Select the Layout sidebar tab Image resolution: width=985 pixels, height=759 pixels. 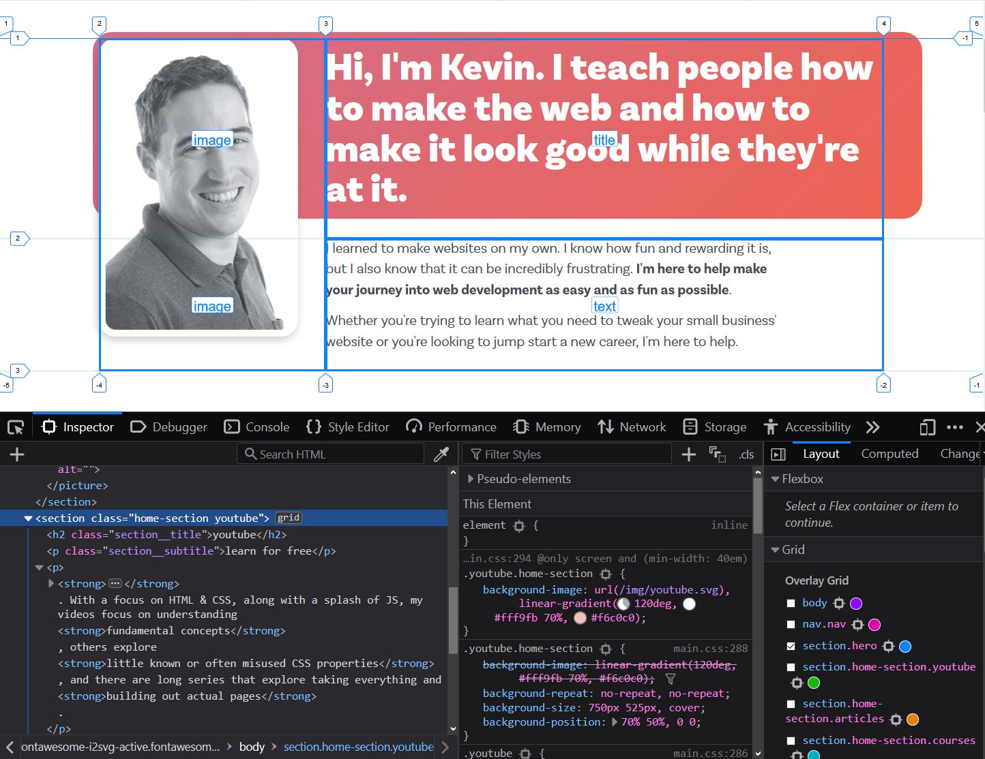click(821, 454)
